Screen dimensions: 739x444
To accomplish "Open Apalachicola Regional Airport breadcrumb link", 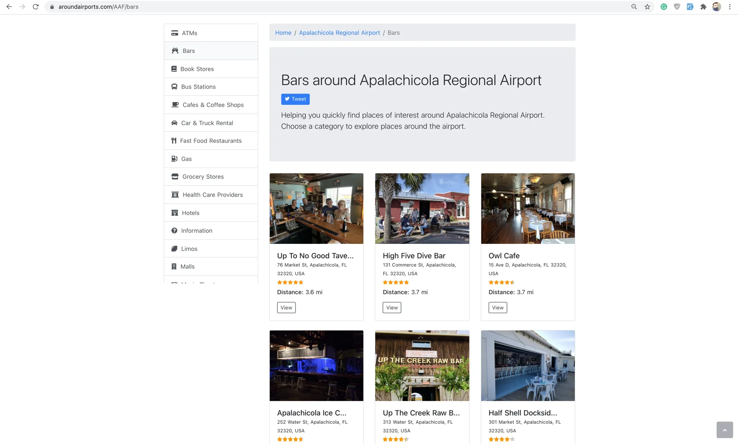I will point(339,33).
